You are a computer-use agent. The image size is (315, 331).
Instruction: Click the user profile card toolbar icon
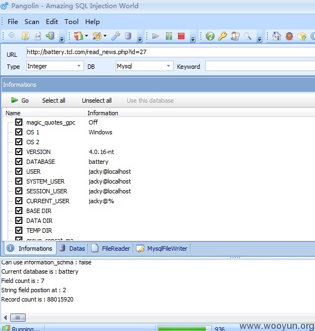[x=235, y=36]
